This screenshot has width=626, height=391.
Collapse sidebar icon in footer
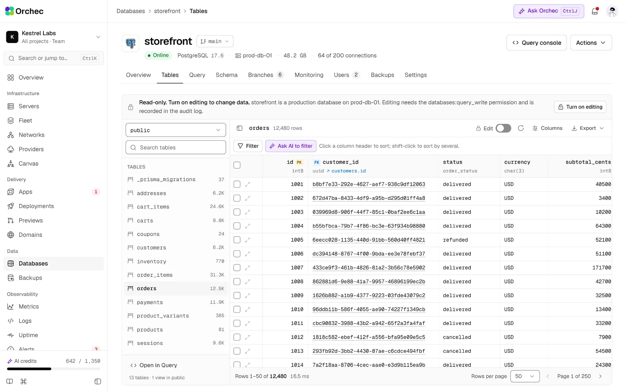[x=98, y=381]
